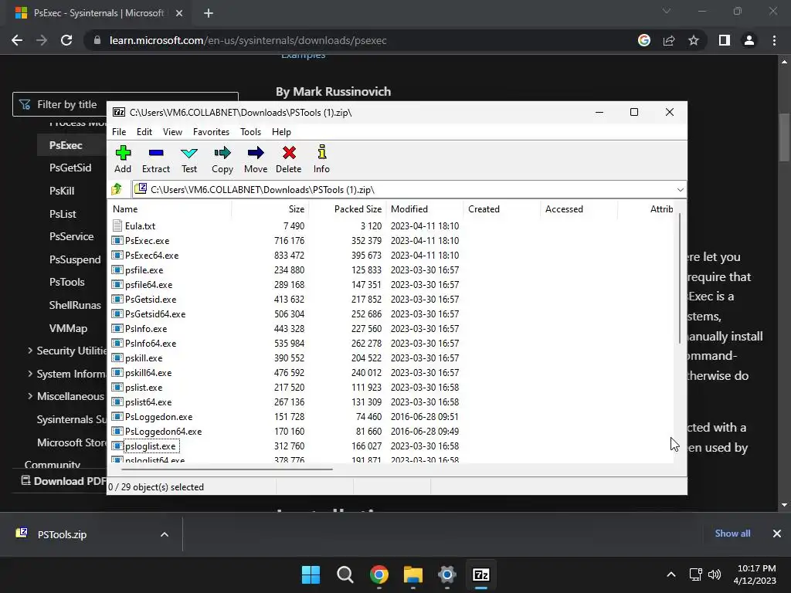Click the Chrome page vertical scrollbar
This screenshot has height=593, width=791.
(784, 137)
